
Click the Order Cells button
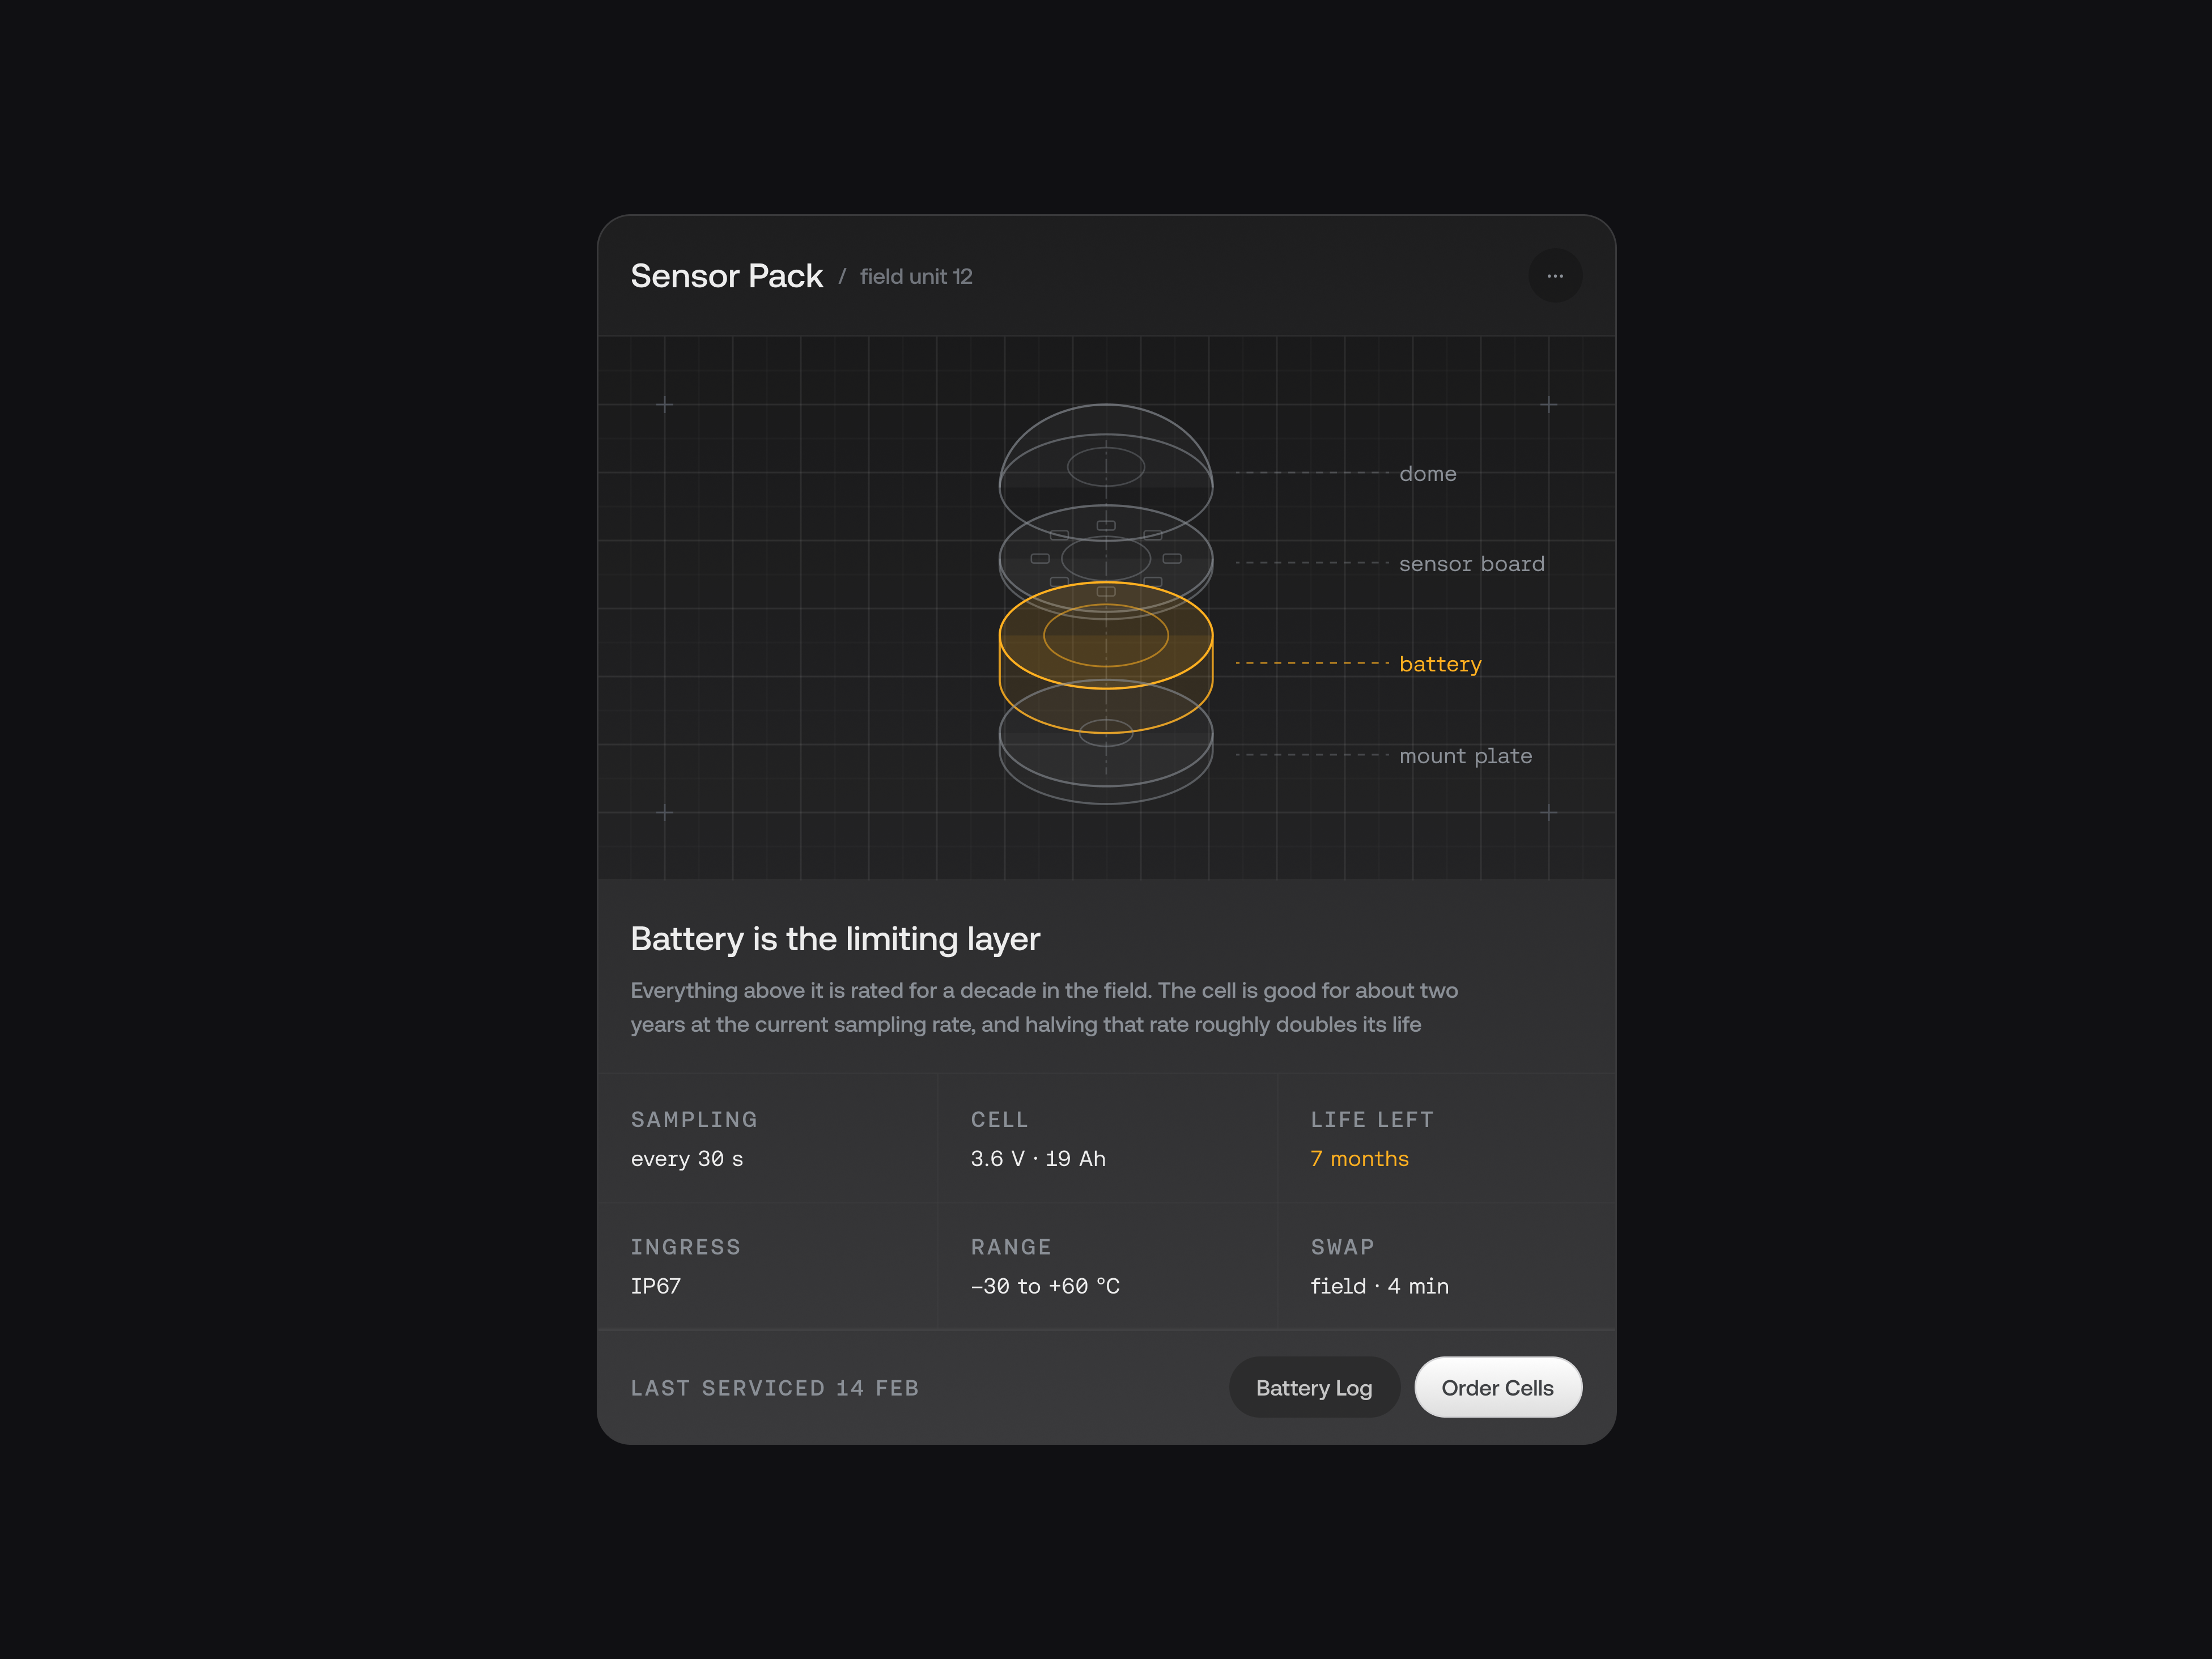(x=1497, y=1387)
